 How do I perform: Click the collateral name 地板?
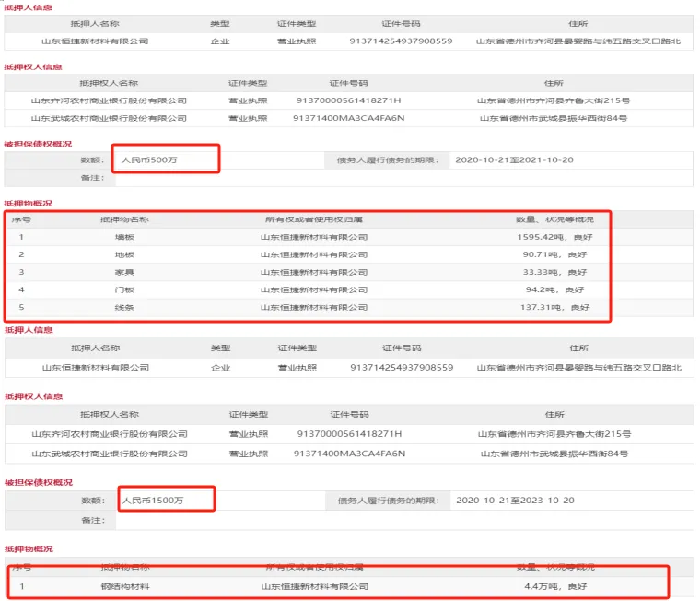[124, 254]
